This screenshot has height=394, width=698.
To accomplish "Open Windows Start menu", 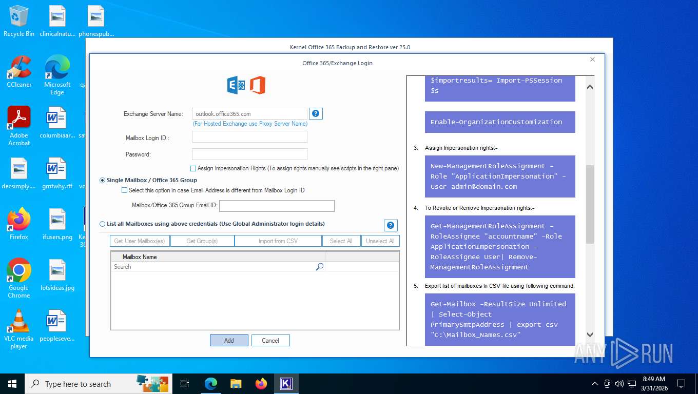I will [x=12, y=384].
